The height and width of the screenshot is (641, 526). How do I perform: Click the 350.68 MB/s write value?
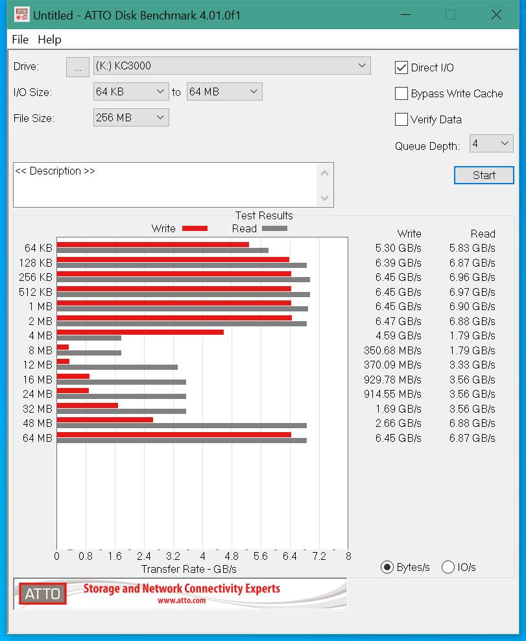pos(392,350)
